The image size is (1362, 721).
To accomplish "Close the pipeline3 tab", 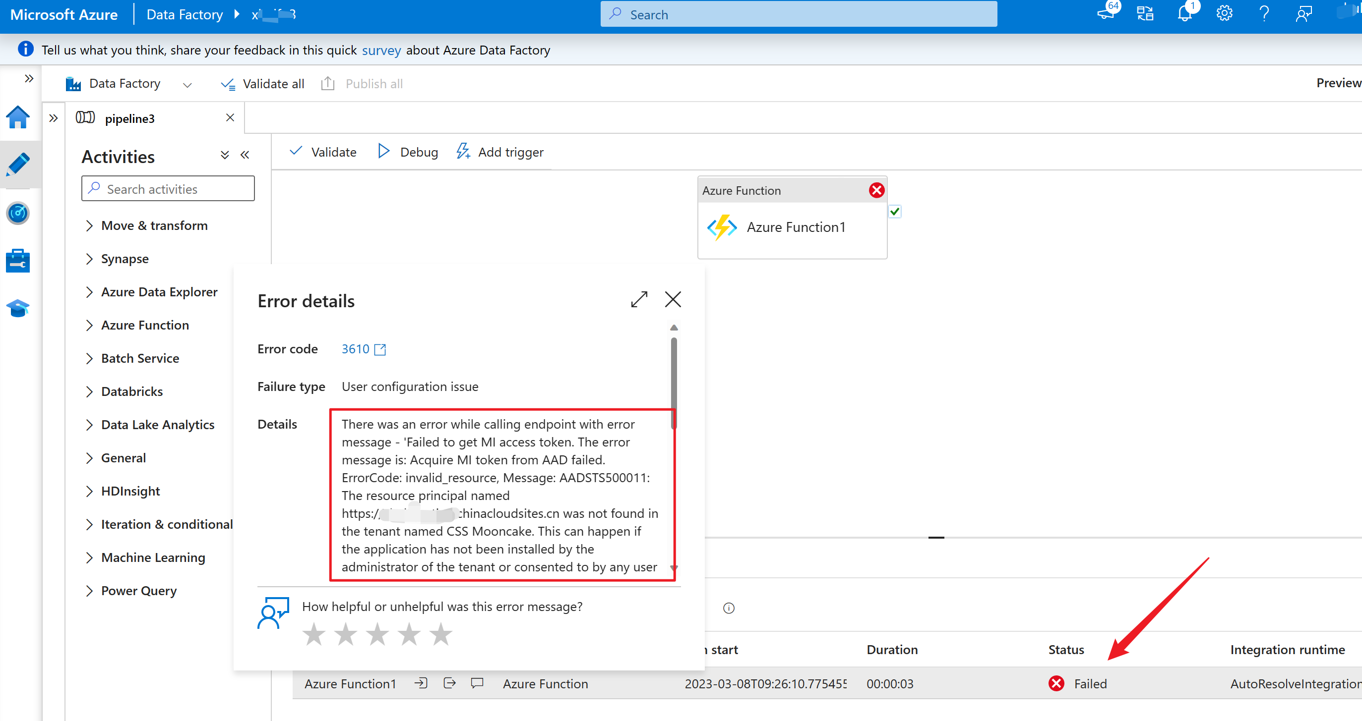I will point(230,117).
